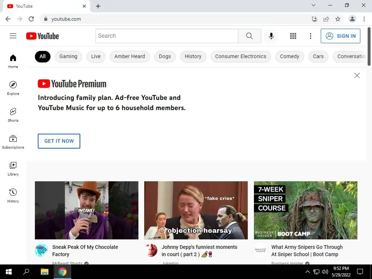Open the Windows notification center

click(x=360, y=272)
